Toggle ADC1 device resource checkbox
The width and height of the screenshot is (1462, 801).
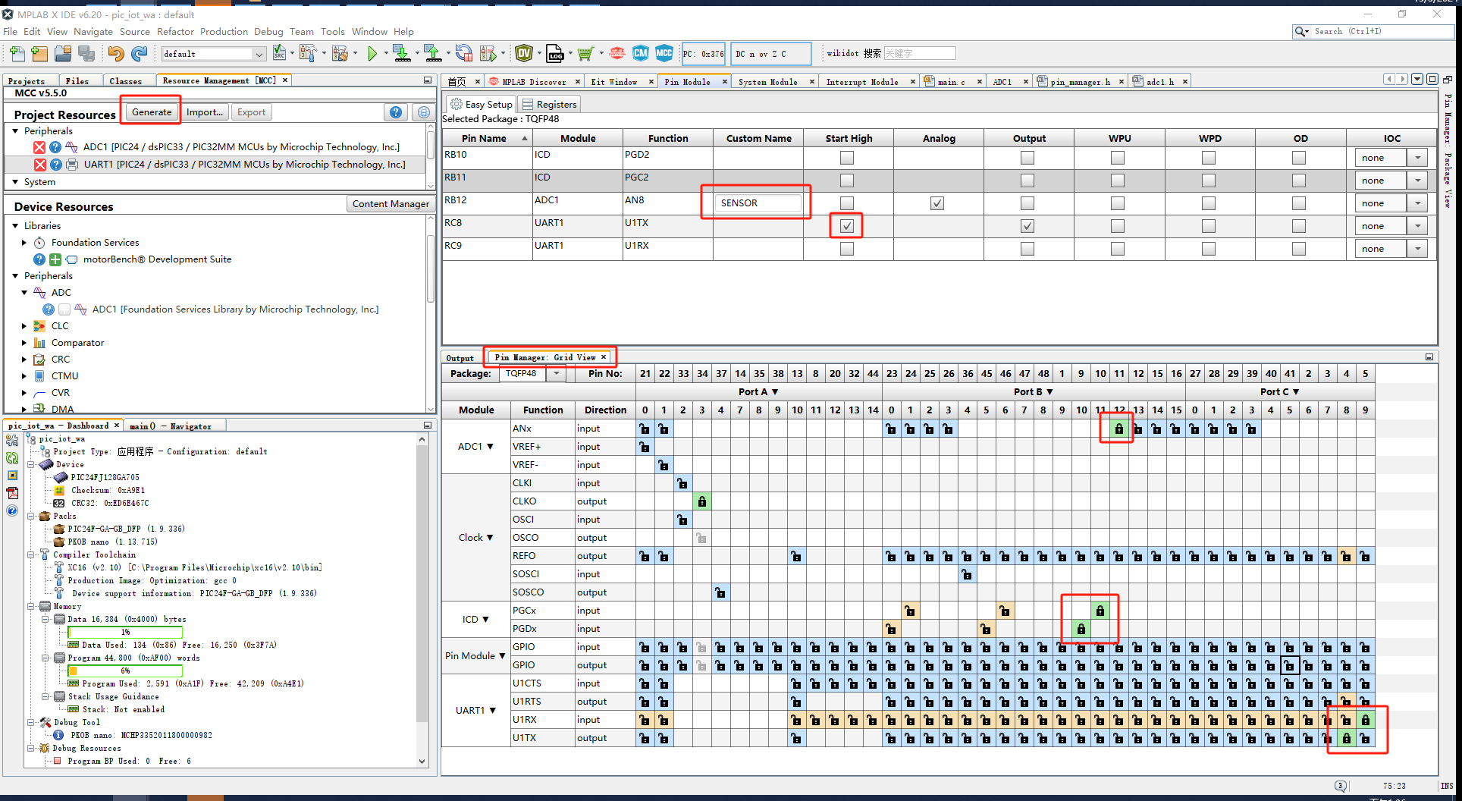click(x=64, y=309)
